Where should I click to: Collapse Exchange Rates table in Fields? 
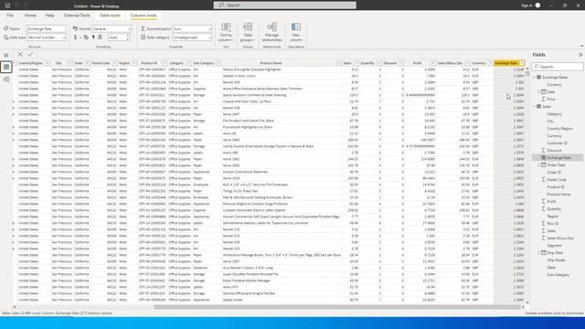pyautogui.click(x=534, y=77)
